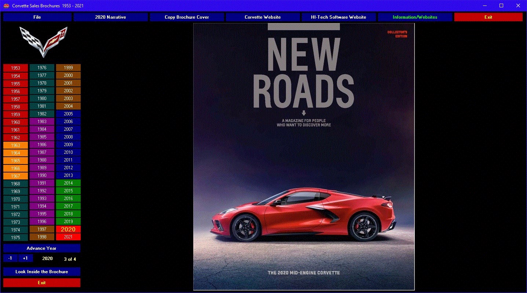Image resolution: width=527 pixels, height=293 pixels.
Task: Select the 1971 year button
Action: tap(15, 207)
